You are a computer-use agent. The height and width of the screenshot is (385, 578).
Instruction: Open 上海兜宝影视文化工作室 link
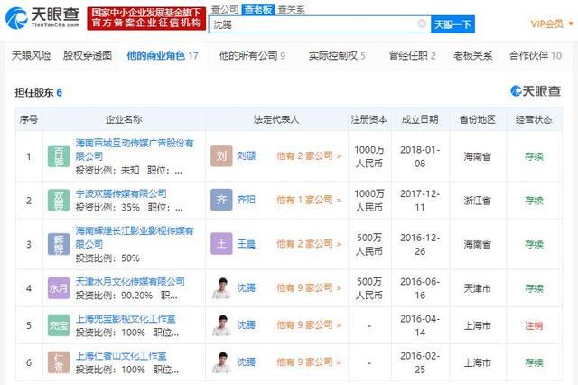(x=126, y=319)
